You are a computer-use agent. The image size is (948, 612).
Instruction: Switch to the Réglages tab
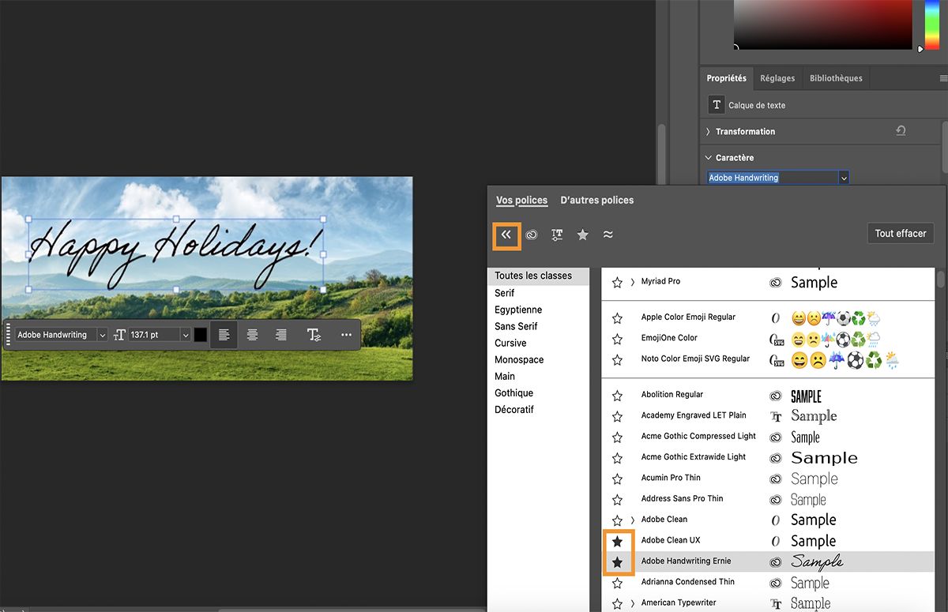point(777,77)
